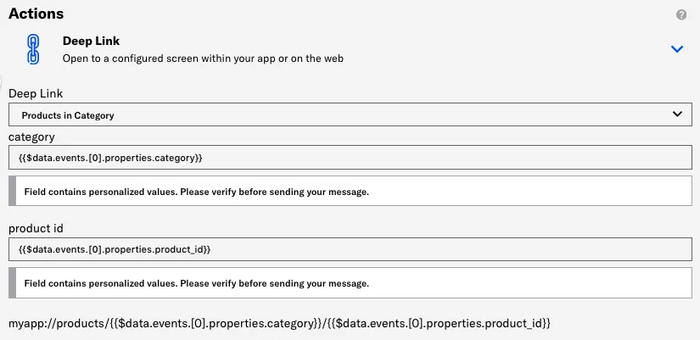Focus the product id input field

350,249
